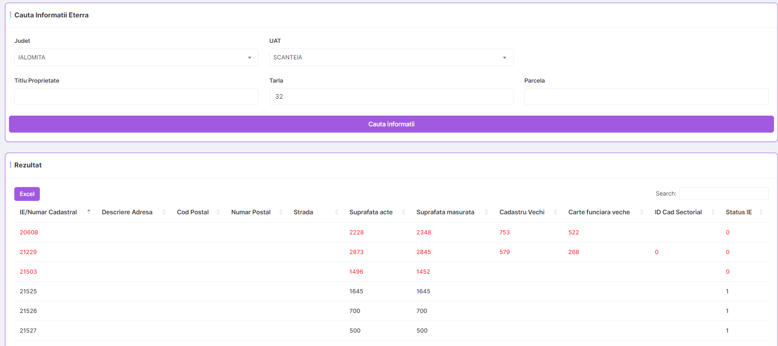Sort by Carte funciara veche column arrow
The width and height of the screenshot is (778, 346).
tap(642, 212)
